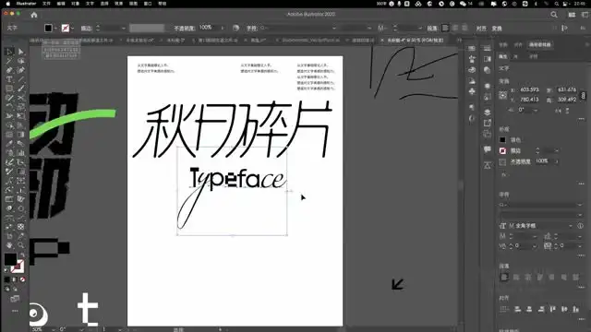Open the Layers panel icon in dock
The height and width of the screenshot is (332, 591).
point(487,113)
